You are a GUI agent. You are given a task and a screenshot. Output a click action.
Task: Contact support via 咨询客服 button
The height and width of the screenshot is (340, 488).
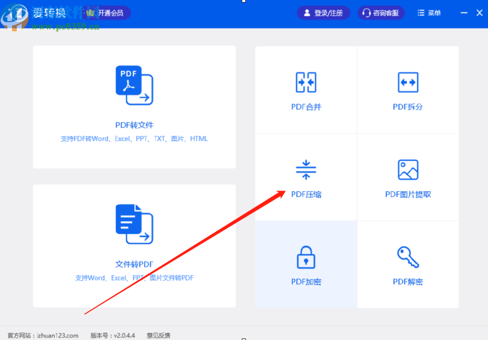point(381,13)
